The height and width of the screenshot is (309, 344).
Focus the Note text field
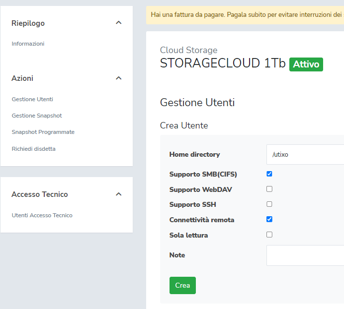tap(305, 255)
